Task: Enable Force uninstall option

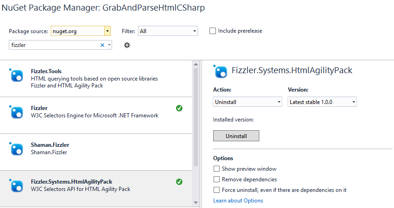Action: [x=216, y=190]
